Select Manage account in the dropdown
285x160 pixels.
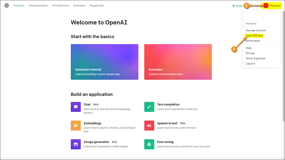tap(256, 30)
